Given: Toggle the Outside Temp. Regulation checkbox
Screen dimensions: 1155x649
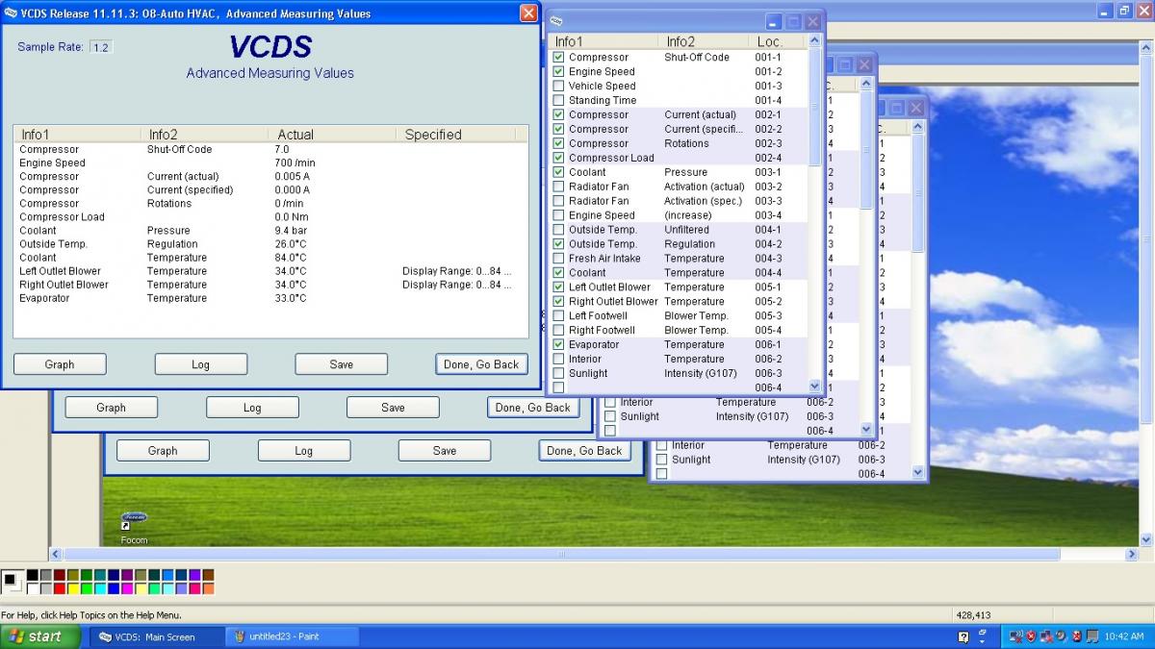Looking at the screenshot, I should [558, 244].
